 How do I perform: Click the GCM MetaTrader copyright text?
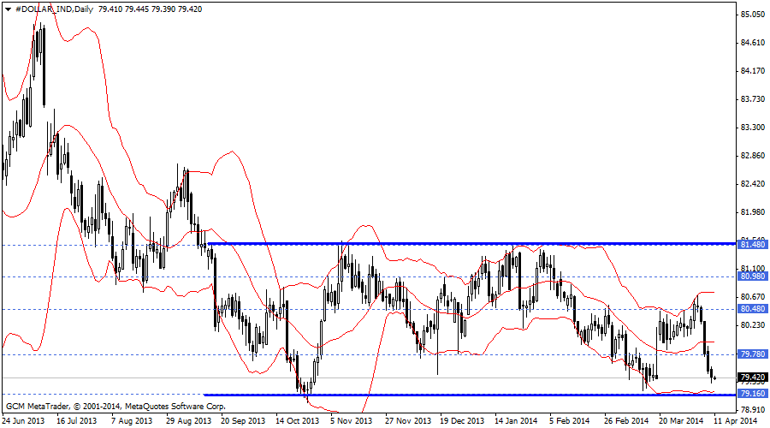click(106, 404)
